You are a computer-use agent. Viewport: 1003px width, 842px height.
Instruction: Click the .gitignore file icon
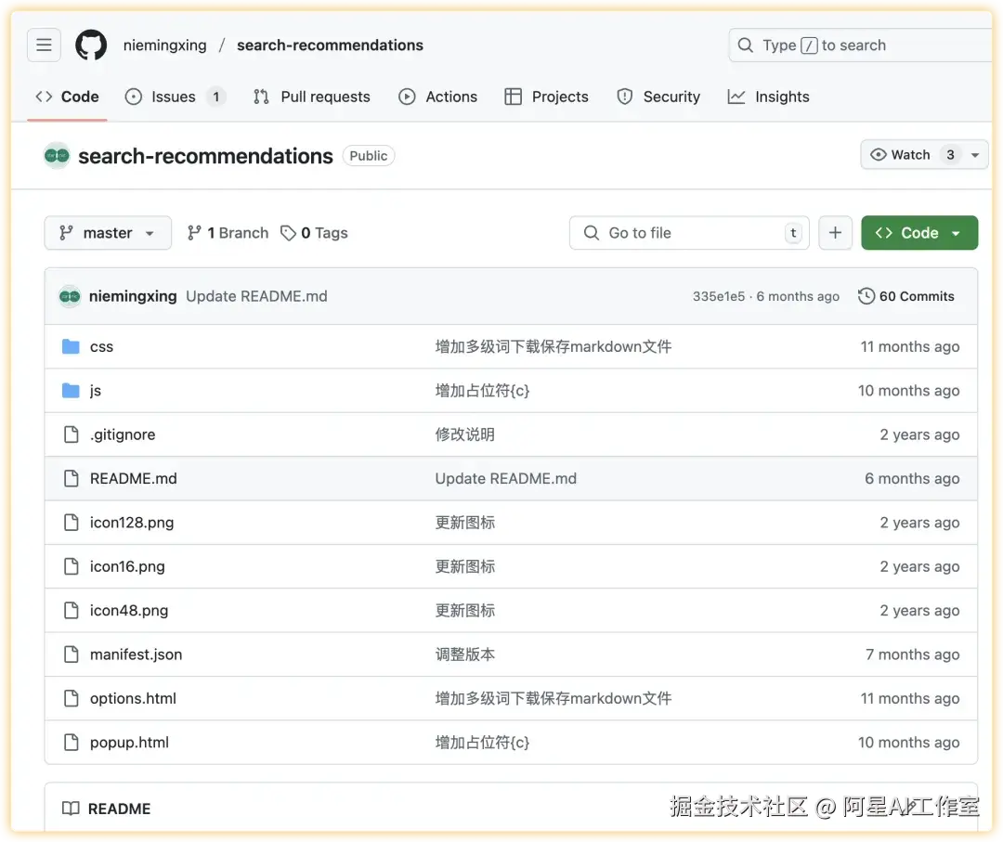point(71,434)
